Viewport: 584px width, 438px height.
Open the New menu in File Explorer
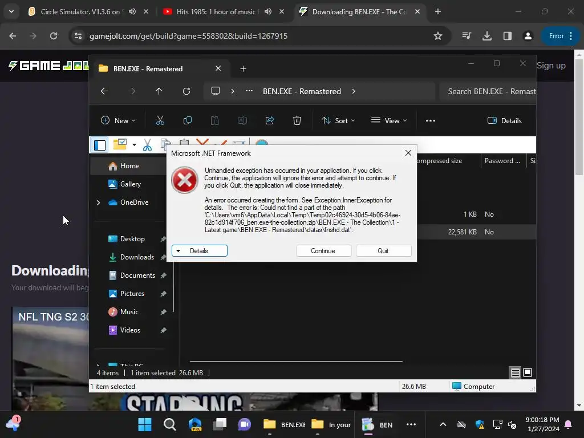pyautogui.click(x=118, y=121)
